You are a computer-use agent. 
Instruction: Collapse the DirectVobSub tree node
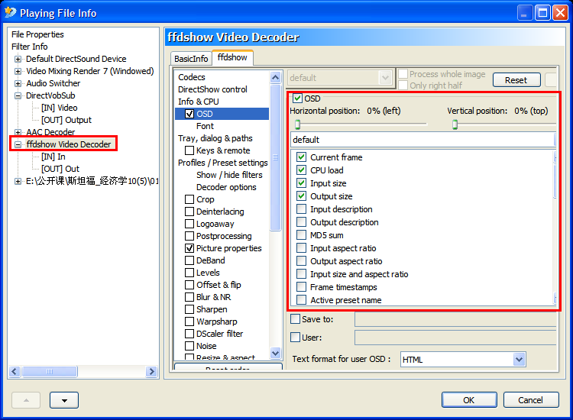coord(18,95)
